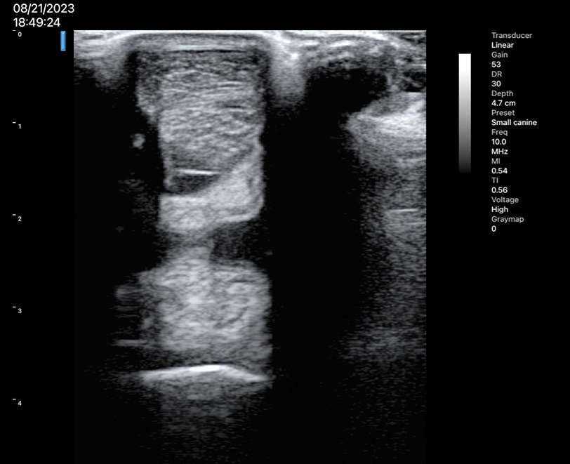Image resolution: width=570 pixels, height=464 pixels.
Task: Click the Graymap value 0
Action: [493, 229]
